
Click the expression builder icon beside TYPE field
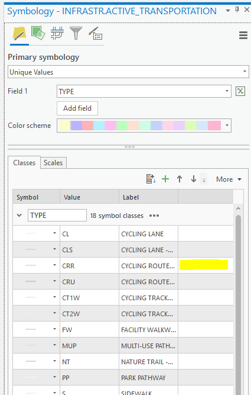pos(240,91)
